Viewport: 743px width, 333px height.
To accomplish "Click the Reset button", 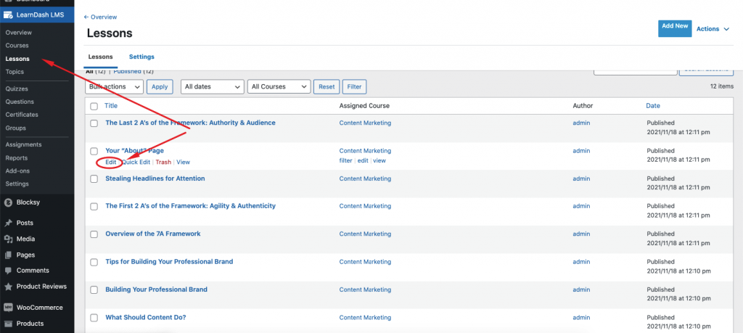I will tap(327, 86).
